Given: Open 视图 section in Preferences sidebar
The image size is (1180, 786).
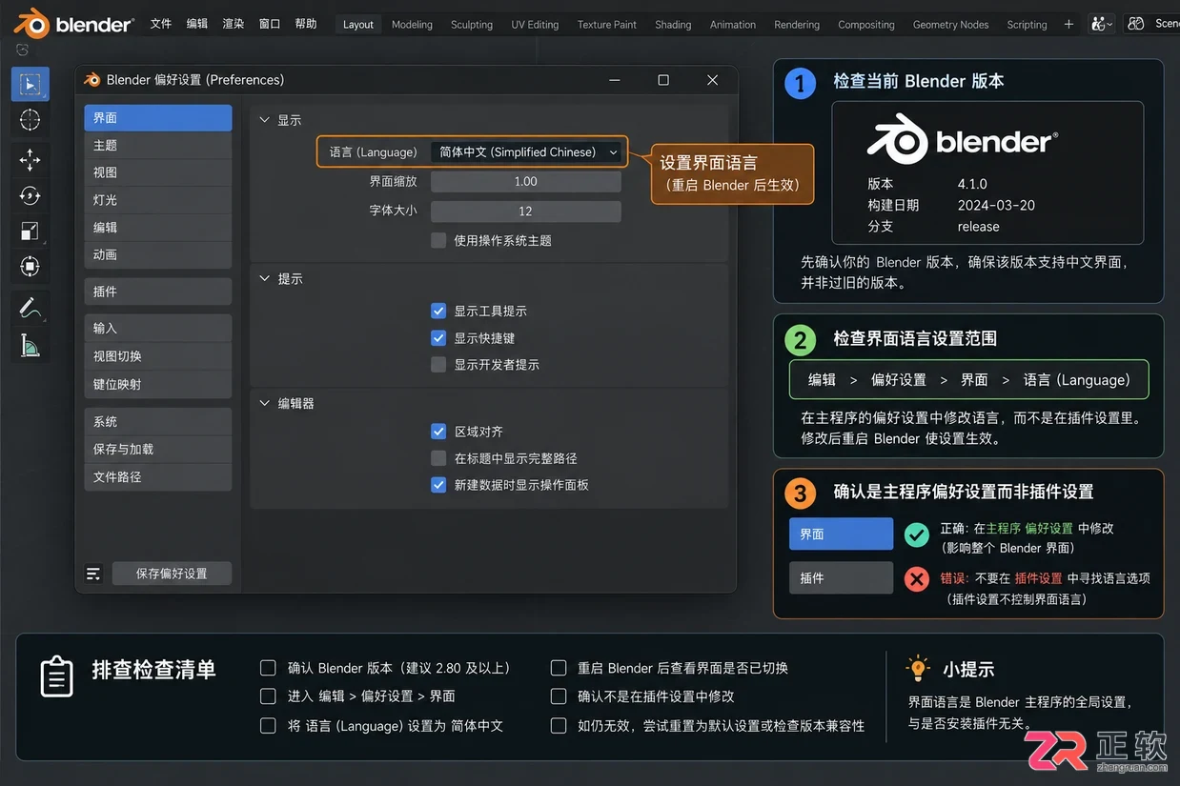Looking at the screenshot, I should (x=158, y=172).
